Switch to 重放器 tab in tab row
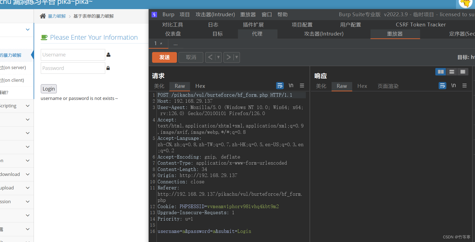The height and width of the screenshot is (242, 475). click(x=395, y=34)
